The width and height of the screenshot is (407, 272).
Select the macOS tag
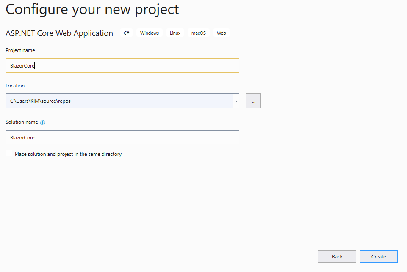point(199,33)
